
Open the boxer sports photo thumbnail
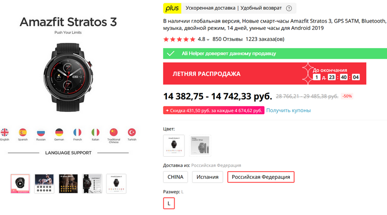(44, 184)
